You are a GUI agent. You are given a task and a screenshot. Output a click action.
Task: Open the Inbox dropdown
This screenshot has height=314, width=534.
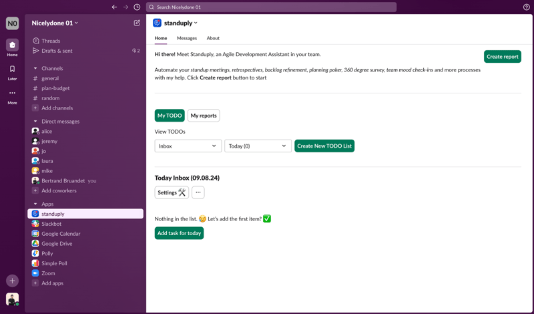point(188,146)
